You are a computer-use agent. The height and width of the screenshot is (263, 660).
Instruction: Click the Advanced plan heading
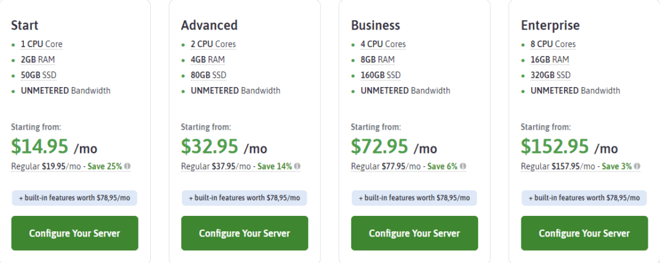(209, 25)
